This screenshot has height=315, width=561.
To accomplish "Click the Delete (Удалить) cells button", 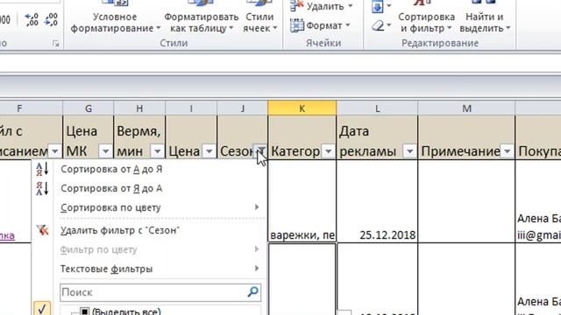I will coord(321,6).
